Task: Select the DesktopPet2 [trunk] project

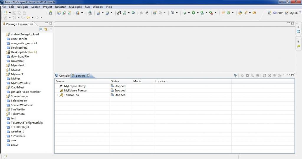Action: coord(24,52)
